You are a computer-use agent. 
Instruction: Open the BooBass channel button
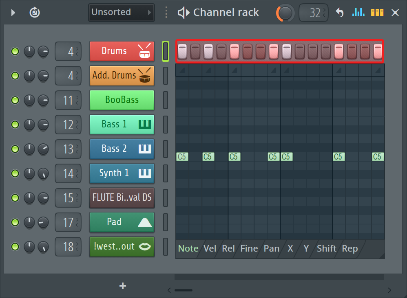[x=122, y=100]
